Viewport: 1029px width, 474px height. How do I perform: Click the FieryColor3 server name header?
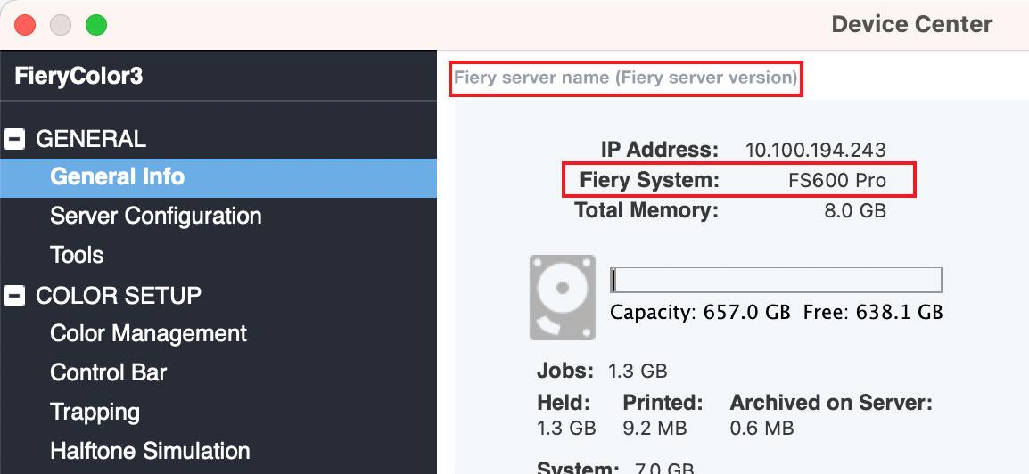click(x=78, y=77)
